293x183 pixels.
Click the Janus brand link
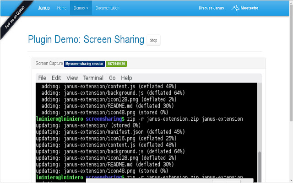pos(44,8)
